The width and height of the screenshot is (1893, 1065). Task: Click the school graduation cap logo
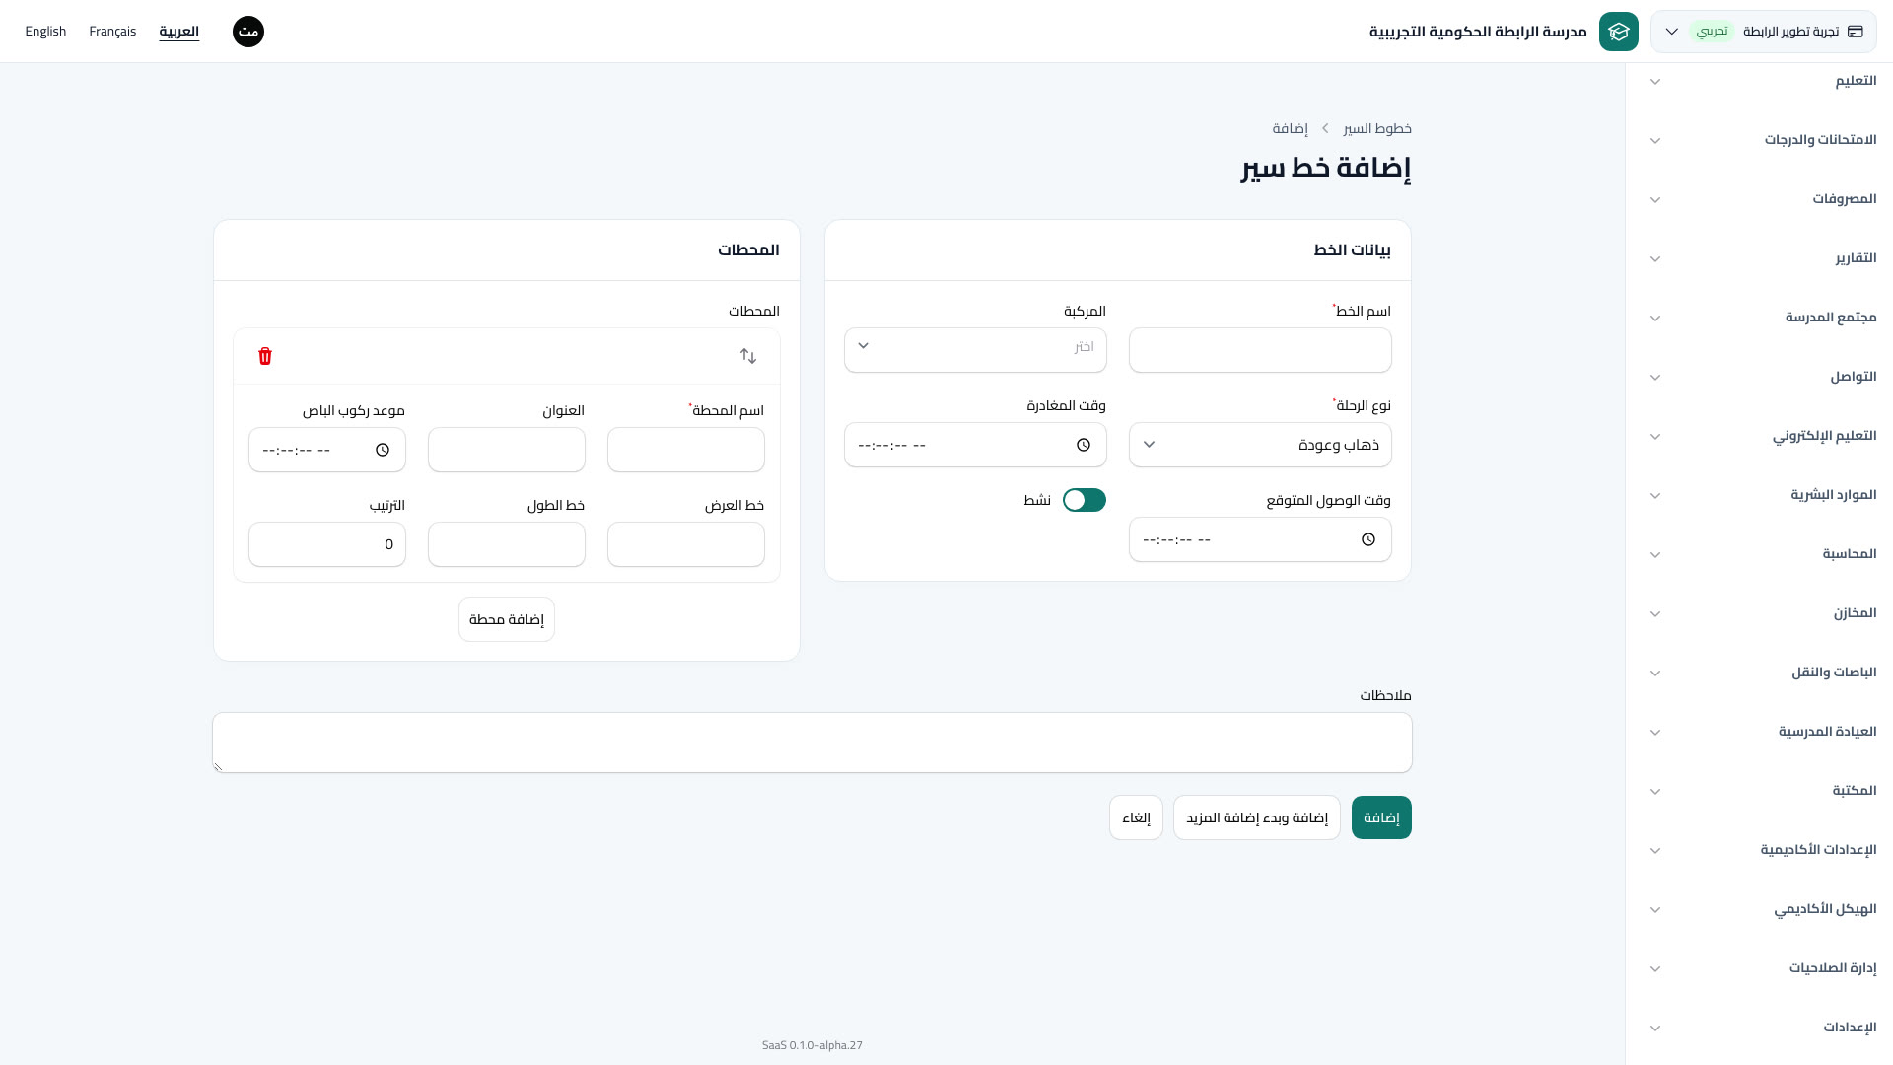(1619, 32)
